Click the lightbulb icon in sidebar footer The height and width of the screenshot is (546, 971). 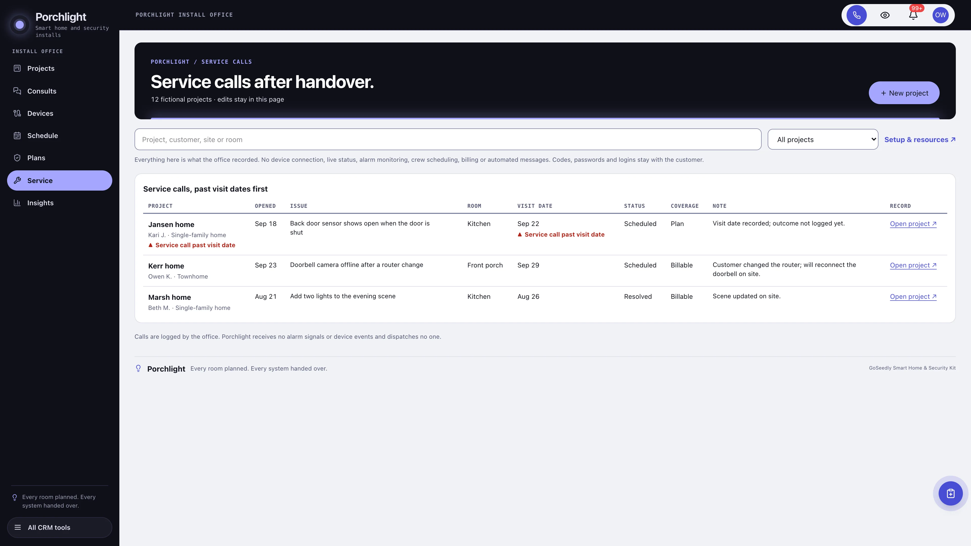point(15,497)
